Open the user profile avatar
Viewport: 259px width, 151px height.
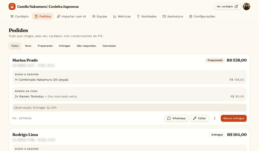(x=247, y=6)
